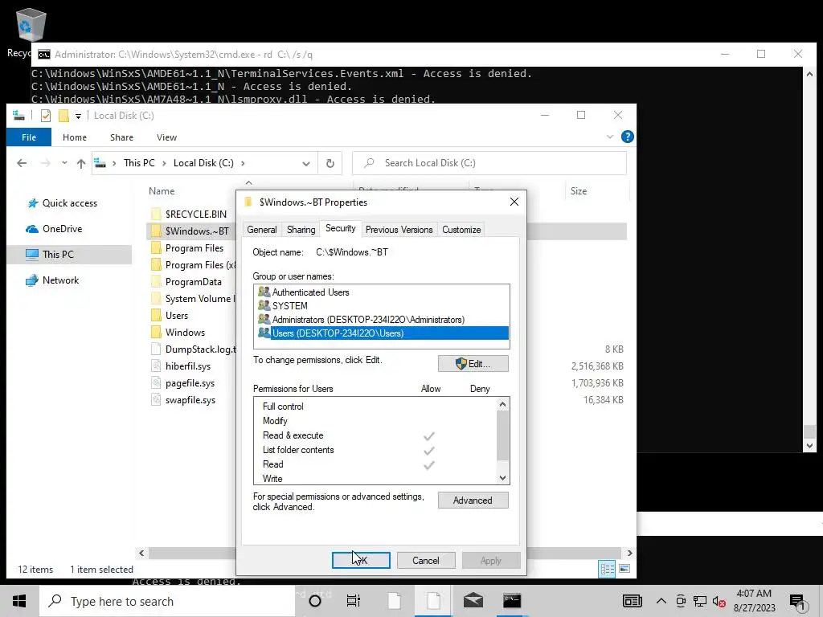Click the Advanced button
Image resolution: width=823 pixels, height=617 pixels.
point(473,501)
